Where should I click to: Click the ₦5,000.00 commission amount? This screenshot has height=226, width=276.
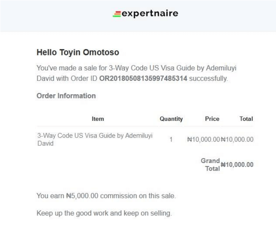pos(82,196)
